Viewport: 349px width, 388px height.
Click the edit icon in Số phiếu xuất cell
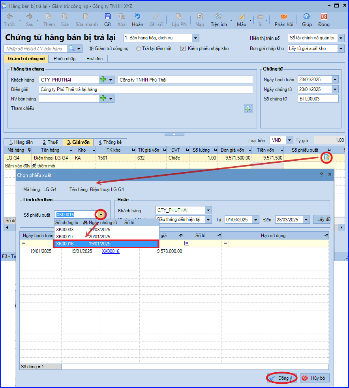coord(326,158)
